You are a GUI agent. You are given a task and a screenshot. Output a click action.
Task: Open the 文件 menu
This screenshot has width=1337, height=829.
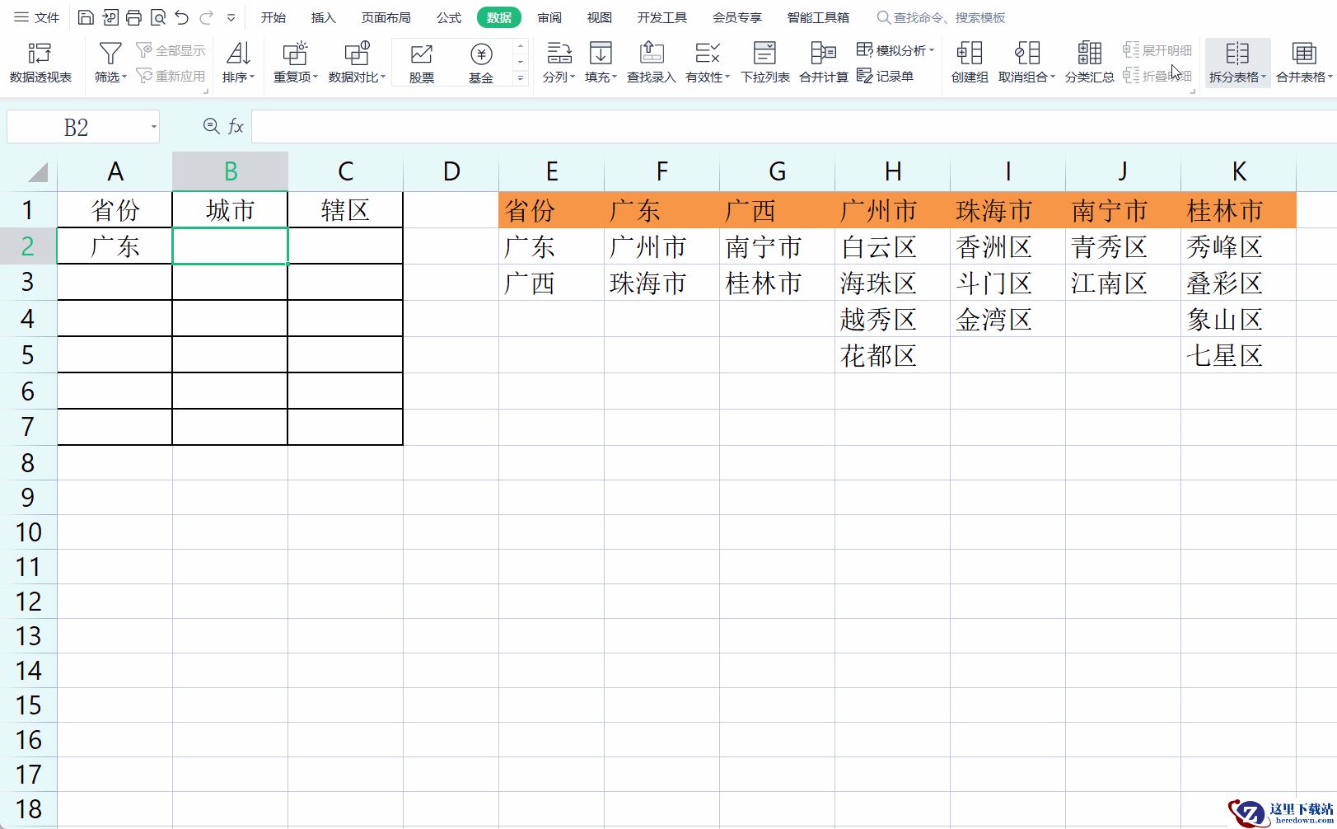click(37, 17)
